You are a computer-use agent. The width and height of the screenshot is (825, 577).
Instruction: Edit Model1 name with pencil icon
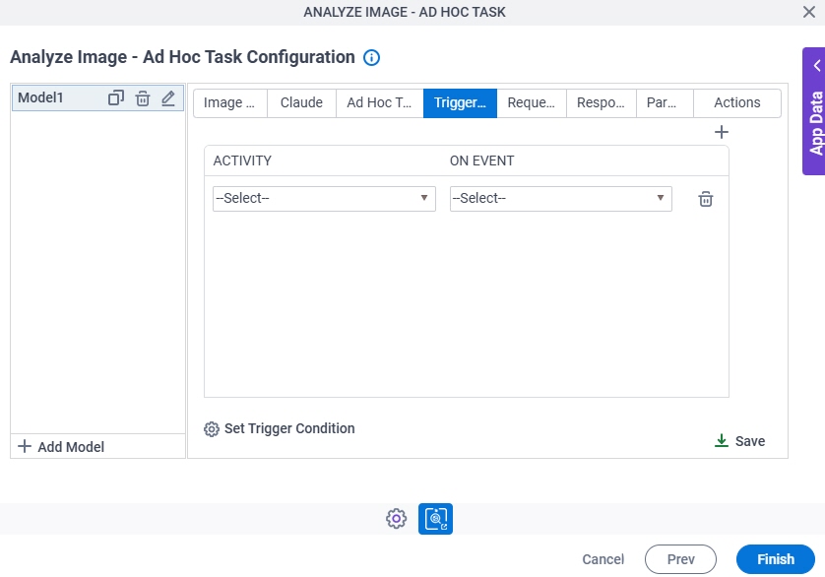pyautogui.click(x=167, y=97)
